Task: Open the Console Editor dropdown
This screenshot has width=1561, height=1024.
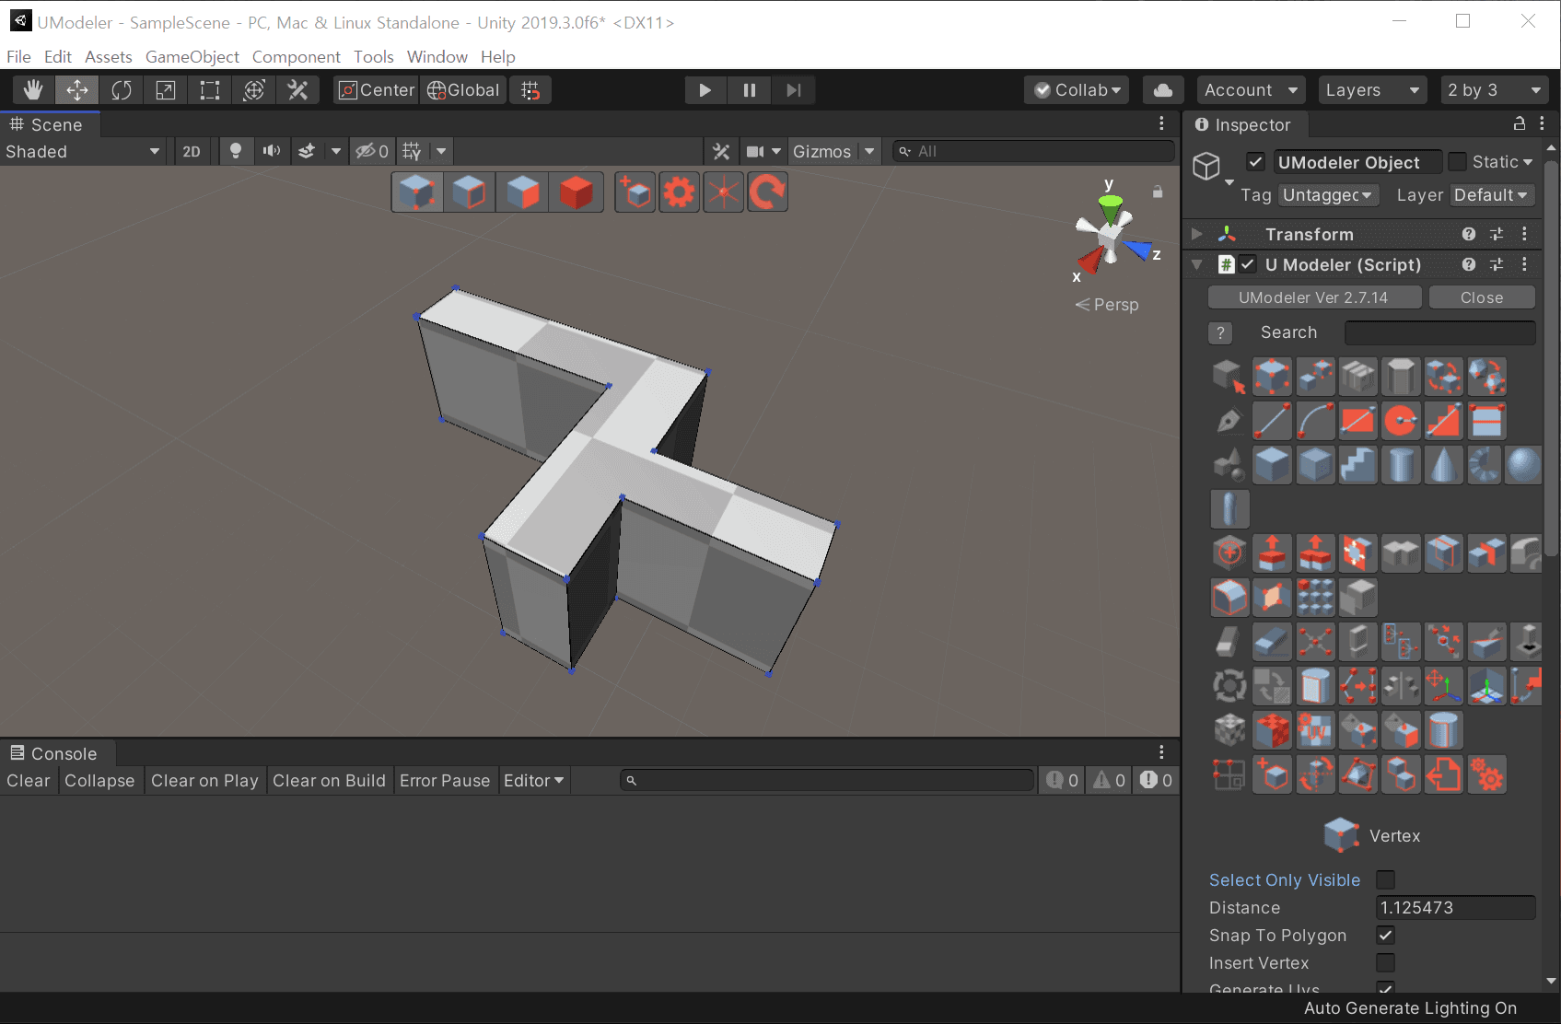Action: pyautogui.click(x=533, y=781)
